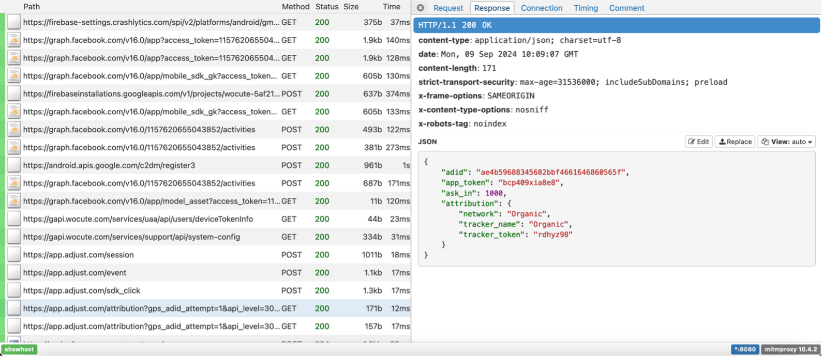
Task: Sort flows by Path column header
Action: [x=32, y=7]
